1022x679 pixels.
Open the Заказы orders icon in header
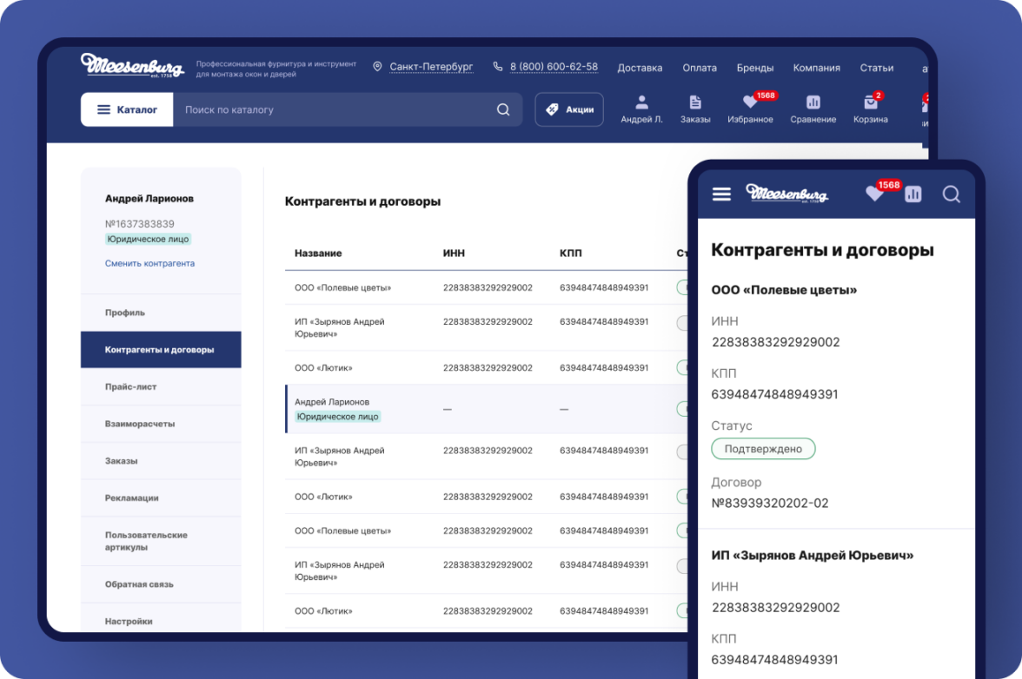click(x=694, y=102)
